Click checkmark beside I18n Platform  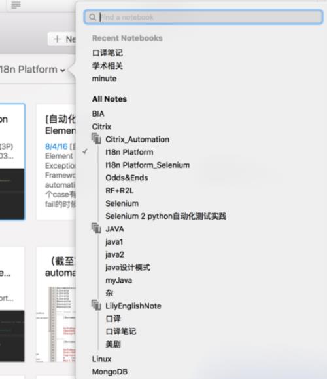[85, 151]
